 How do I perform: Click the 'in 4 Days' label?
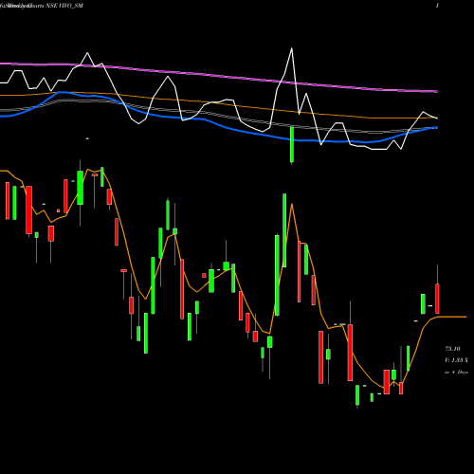click(x=456, y=373)
